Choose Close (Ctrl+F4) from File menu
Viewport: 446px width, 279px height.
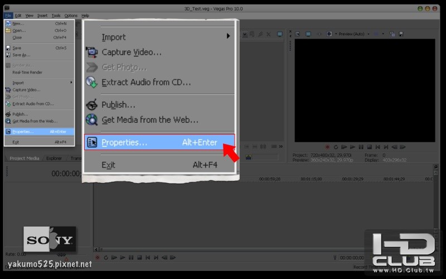pos(39,37)
